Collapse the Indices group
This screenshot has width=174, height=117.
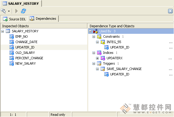[94, 53]
